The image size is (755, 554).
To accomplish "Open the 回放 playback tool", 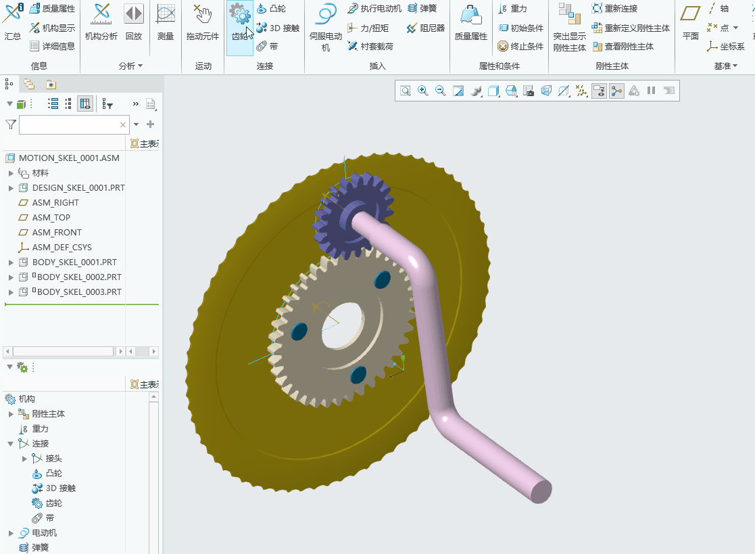I will click(x=133, y=22).
